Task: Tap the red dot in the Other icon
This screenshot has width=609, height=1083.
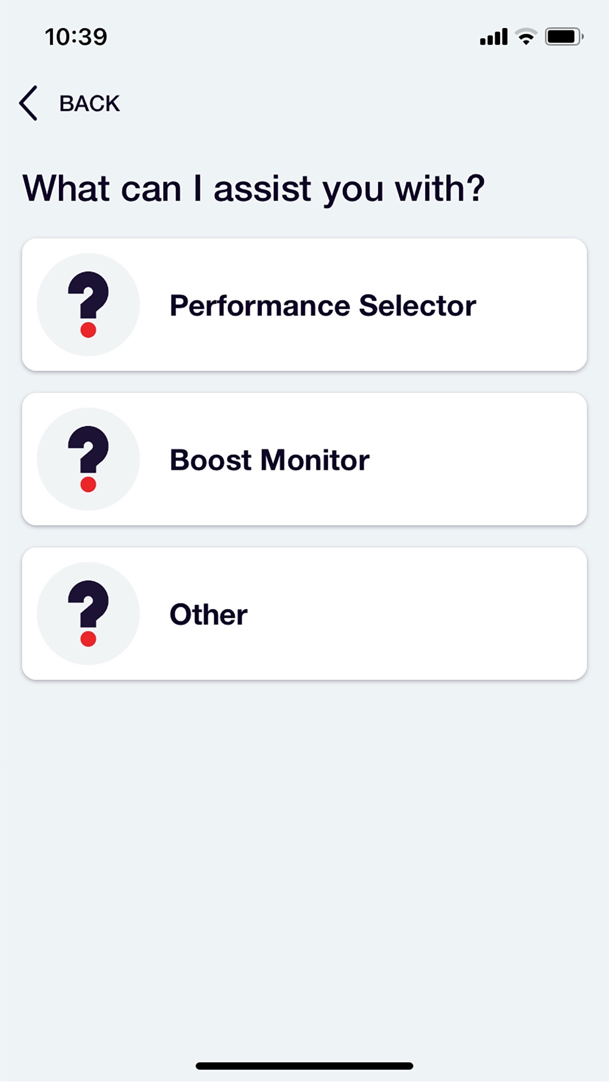Action: pos(88,638)
